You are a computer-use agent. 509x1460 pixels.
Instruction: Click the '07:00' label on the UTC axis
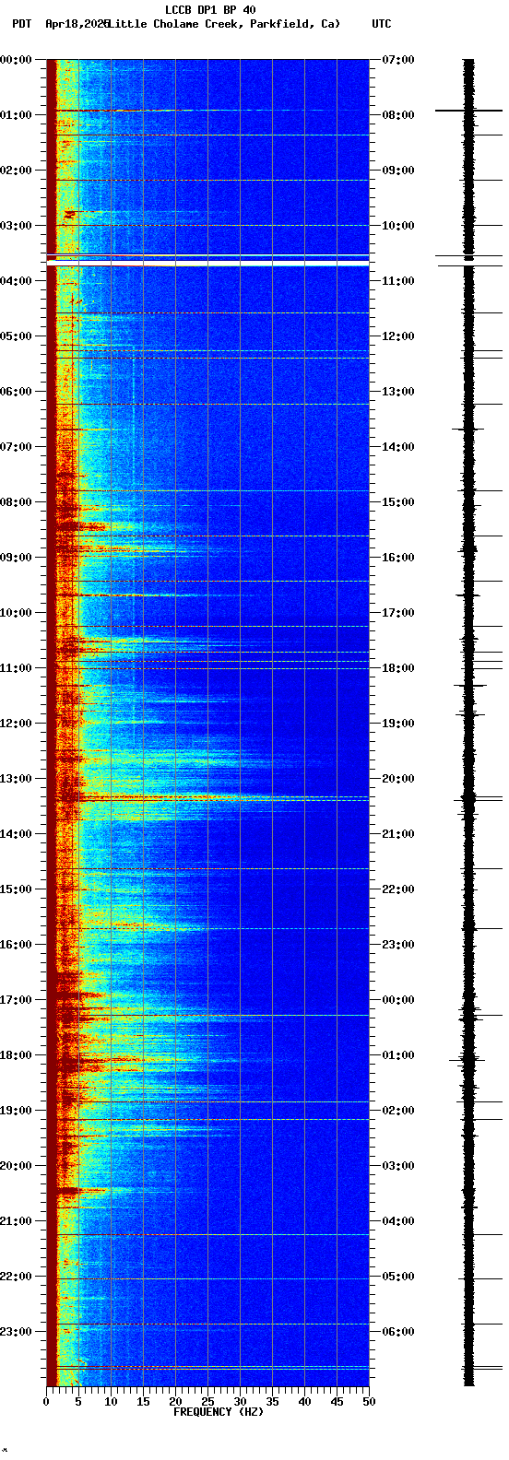(x=399, y=60)
